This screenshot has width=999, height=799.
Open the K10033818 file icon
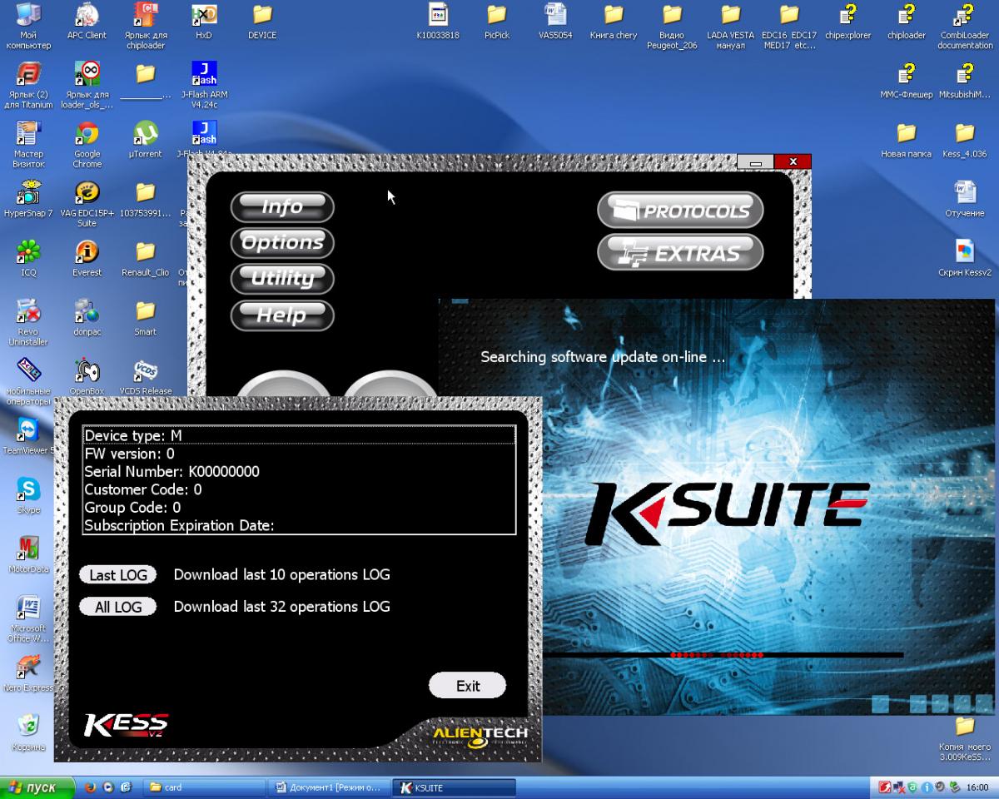click(438, 22)
